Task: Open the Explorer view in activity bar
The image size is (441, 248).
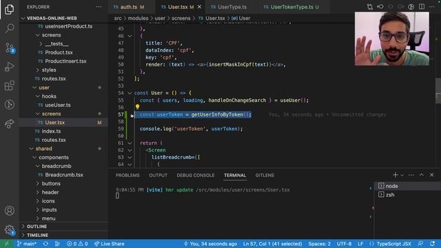Action: tap(9, 9)
